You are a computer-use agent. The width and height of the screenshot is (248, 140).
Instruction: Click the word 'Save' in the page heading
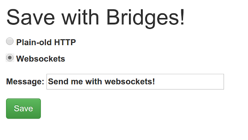coord(31,17)
